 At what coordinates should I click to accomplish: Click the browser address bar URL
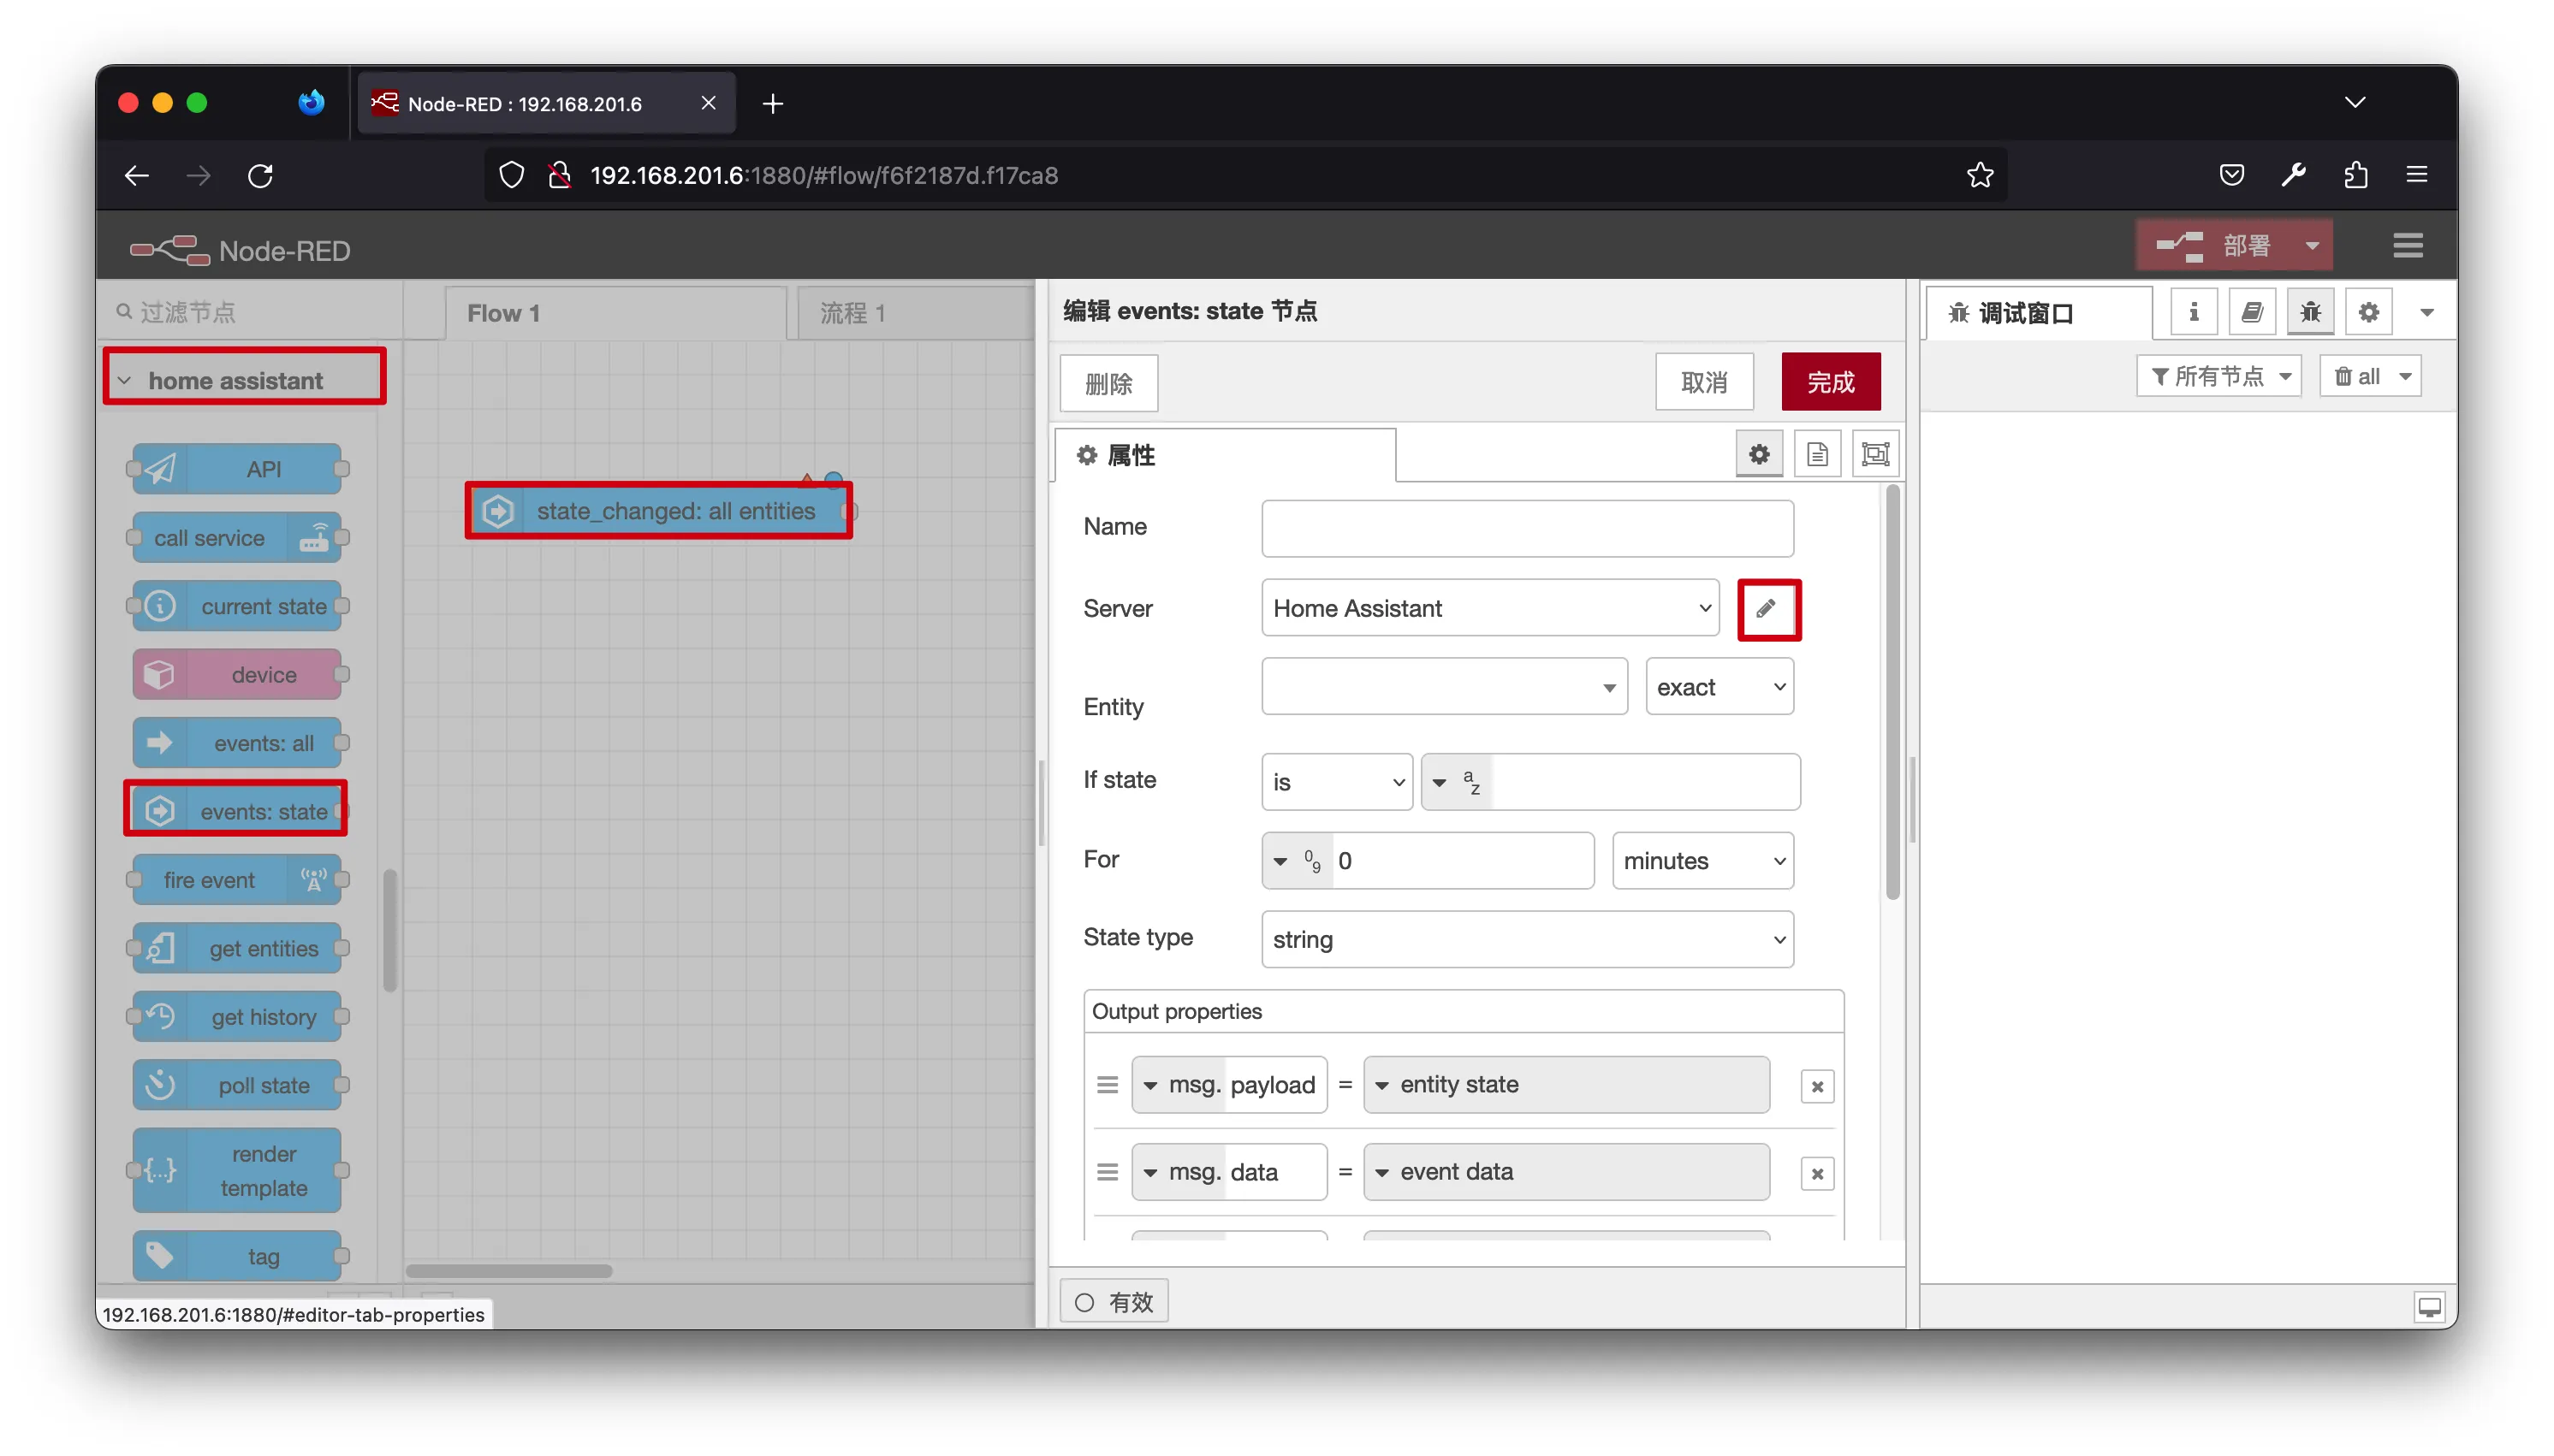point(823,175)
